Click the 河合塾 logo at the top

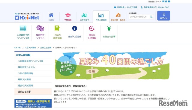point(166,1)
